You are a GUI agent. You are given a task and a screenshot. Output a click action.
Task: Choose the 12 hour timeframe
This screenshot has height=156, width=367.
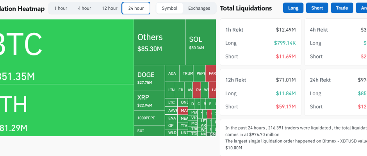109,8
